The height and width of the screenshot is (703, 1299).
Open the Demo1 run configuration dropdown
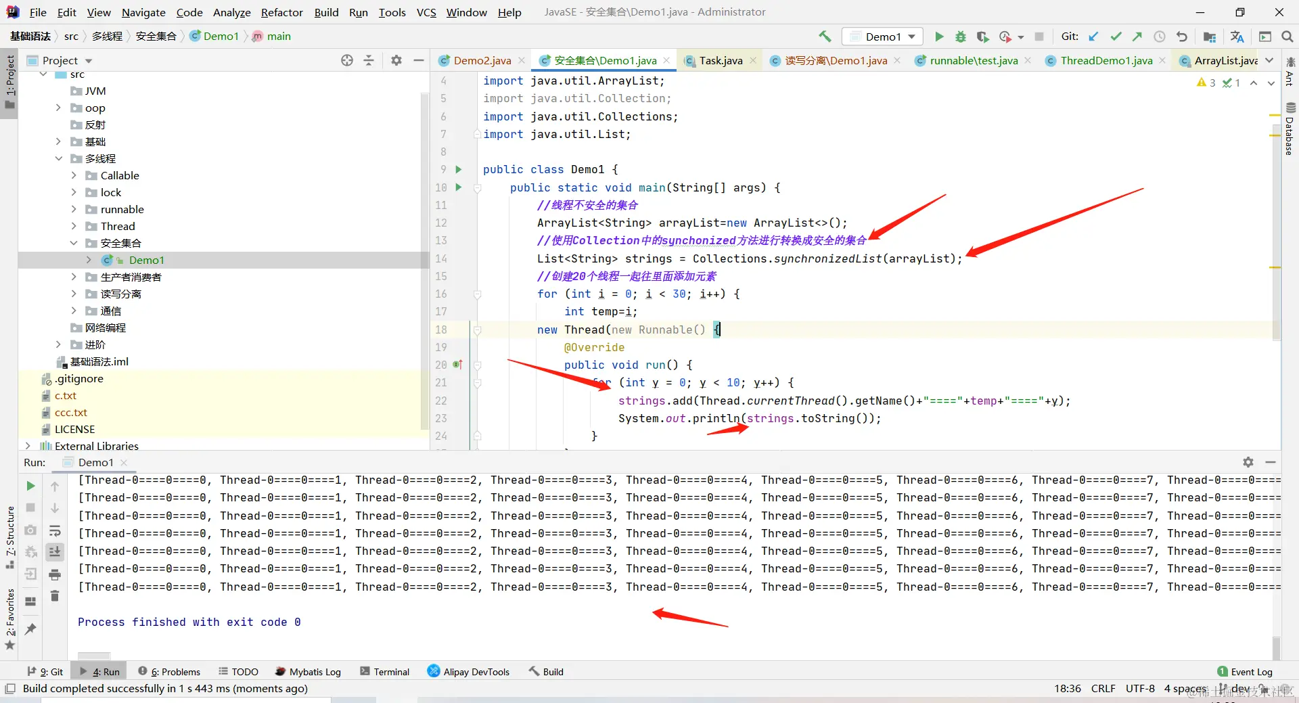coord(883,37)
